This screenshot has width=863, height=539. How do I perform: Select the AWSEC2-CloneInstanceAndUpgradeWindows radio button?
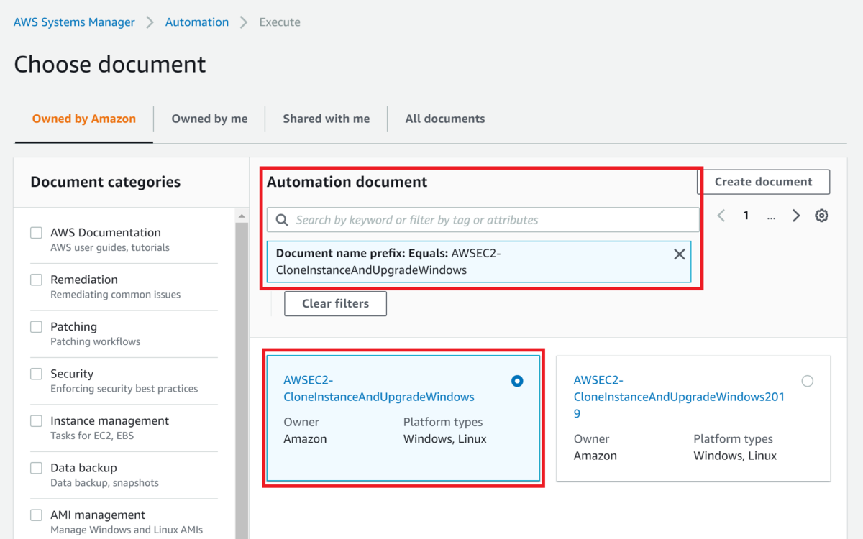point(517,381)
